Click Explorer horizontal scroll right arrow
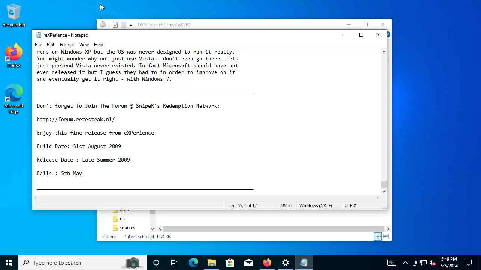The height and width of the screenshot is (270, 481). (x=388, y=229)
